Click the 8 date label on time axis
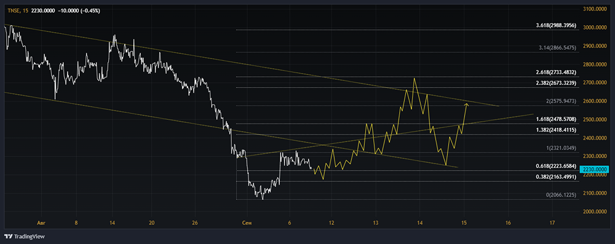The width and height of the screenshot is (615, 244). [x=76, y=223]
